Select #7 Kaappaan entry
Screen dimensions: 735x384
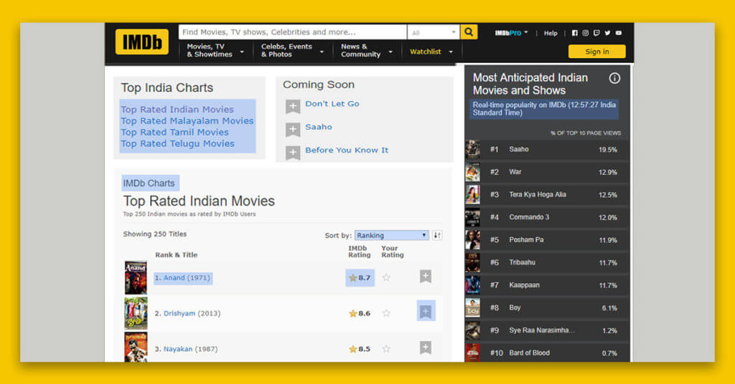pyautogui.click(x=547, y=285)
